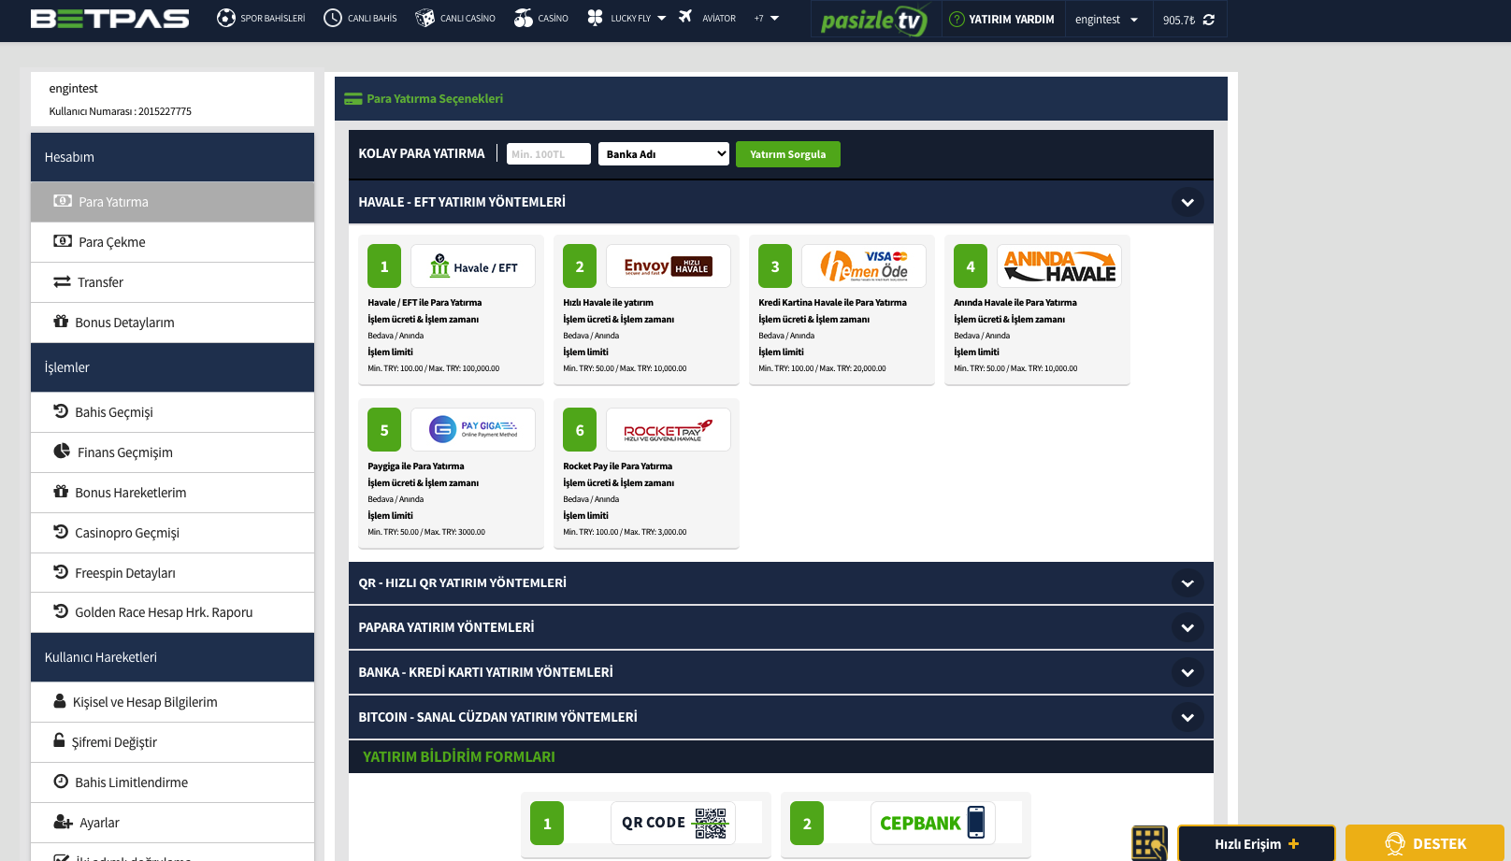Click the Min. 100TL amount field
Screen dimensions: 1511x861
549,154
